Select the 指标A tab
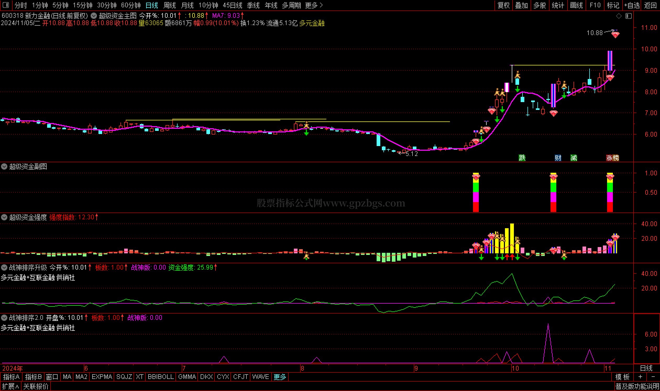Image resolution: width=660 pixels, height=391 pixels. 11,377
